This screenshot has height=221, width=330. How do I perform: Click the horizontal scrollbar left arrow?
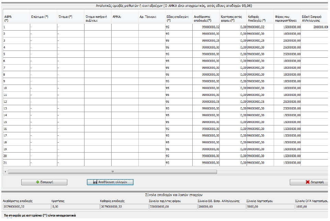[x=5, y=171]
